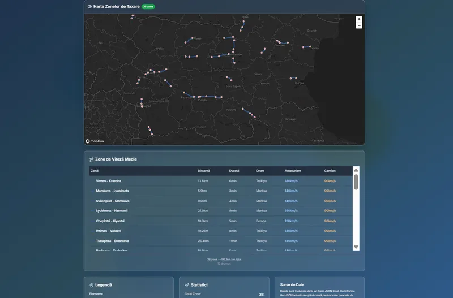Click the 13.6km distance of Vetren - Krastina

(x=203, y=181)
